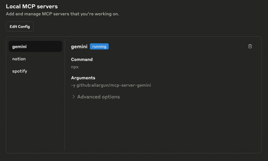Click the word 'running' inside status badge
This screenshot has width=268, height=161.
[x=99, y=47]
